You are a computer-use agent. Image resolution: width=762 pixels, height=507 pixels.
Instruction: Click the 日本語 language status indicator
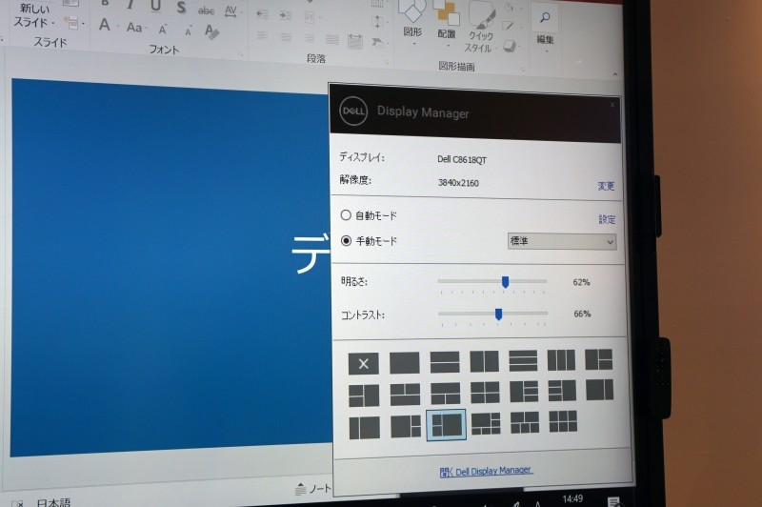(53, 502)
